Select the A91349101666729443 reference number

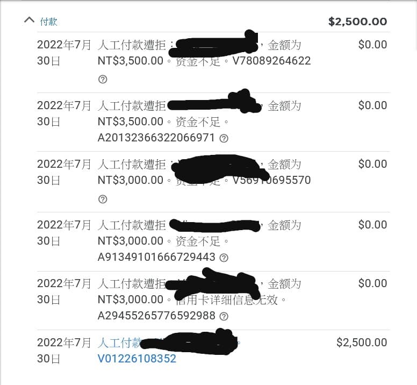coord(156,258)
